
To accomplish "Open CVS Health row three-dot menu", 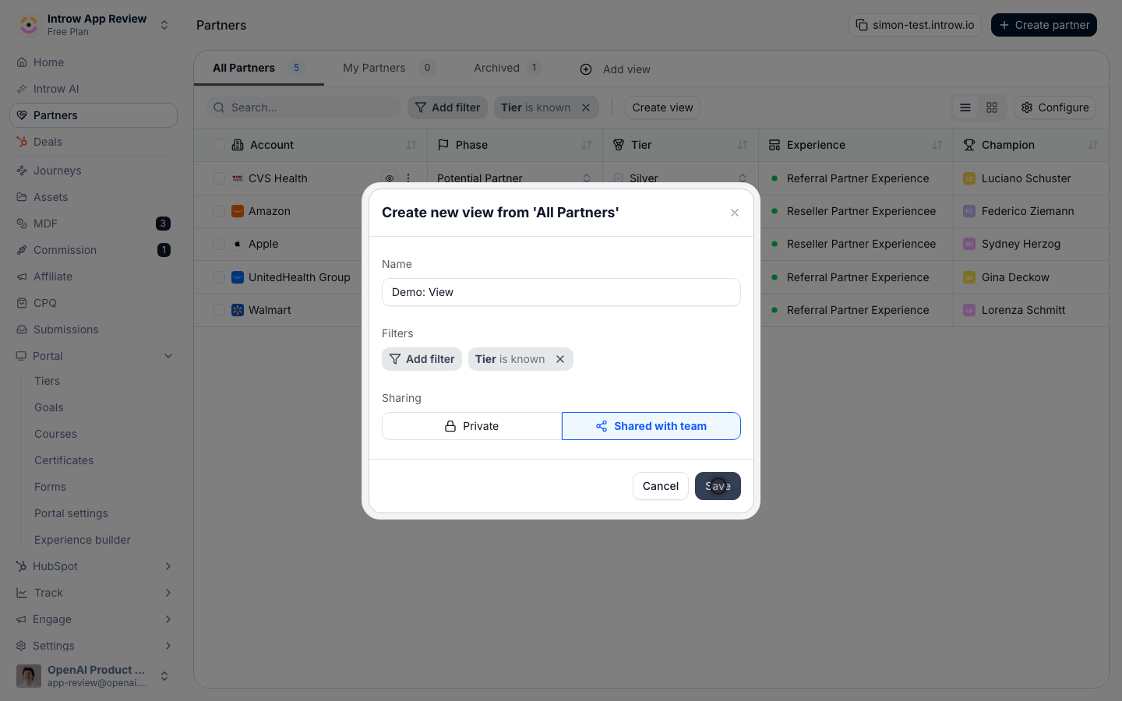I will (x=408, y=178).
